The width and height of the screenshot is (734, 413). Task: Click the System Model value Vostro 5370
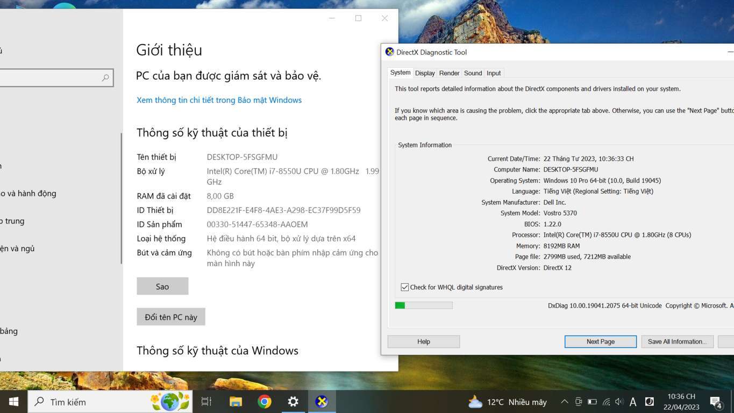click(x=560, y=213)
